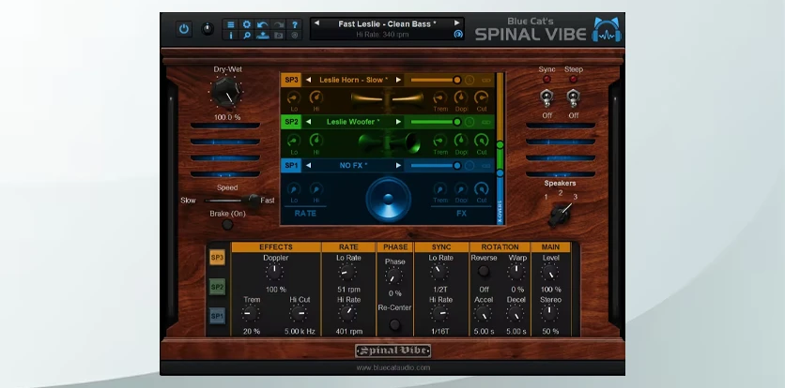Click the Dry-Wet knob
Viewport: 785px width, 388px height.
[226, 93]
